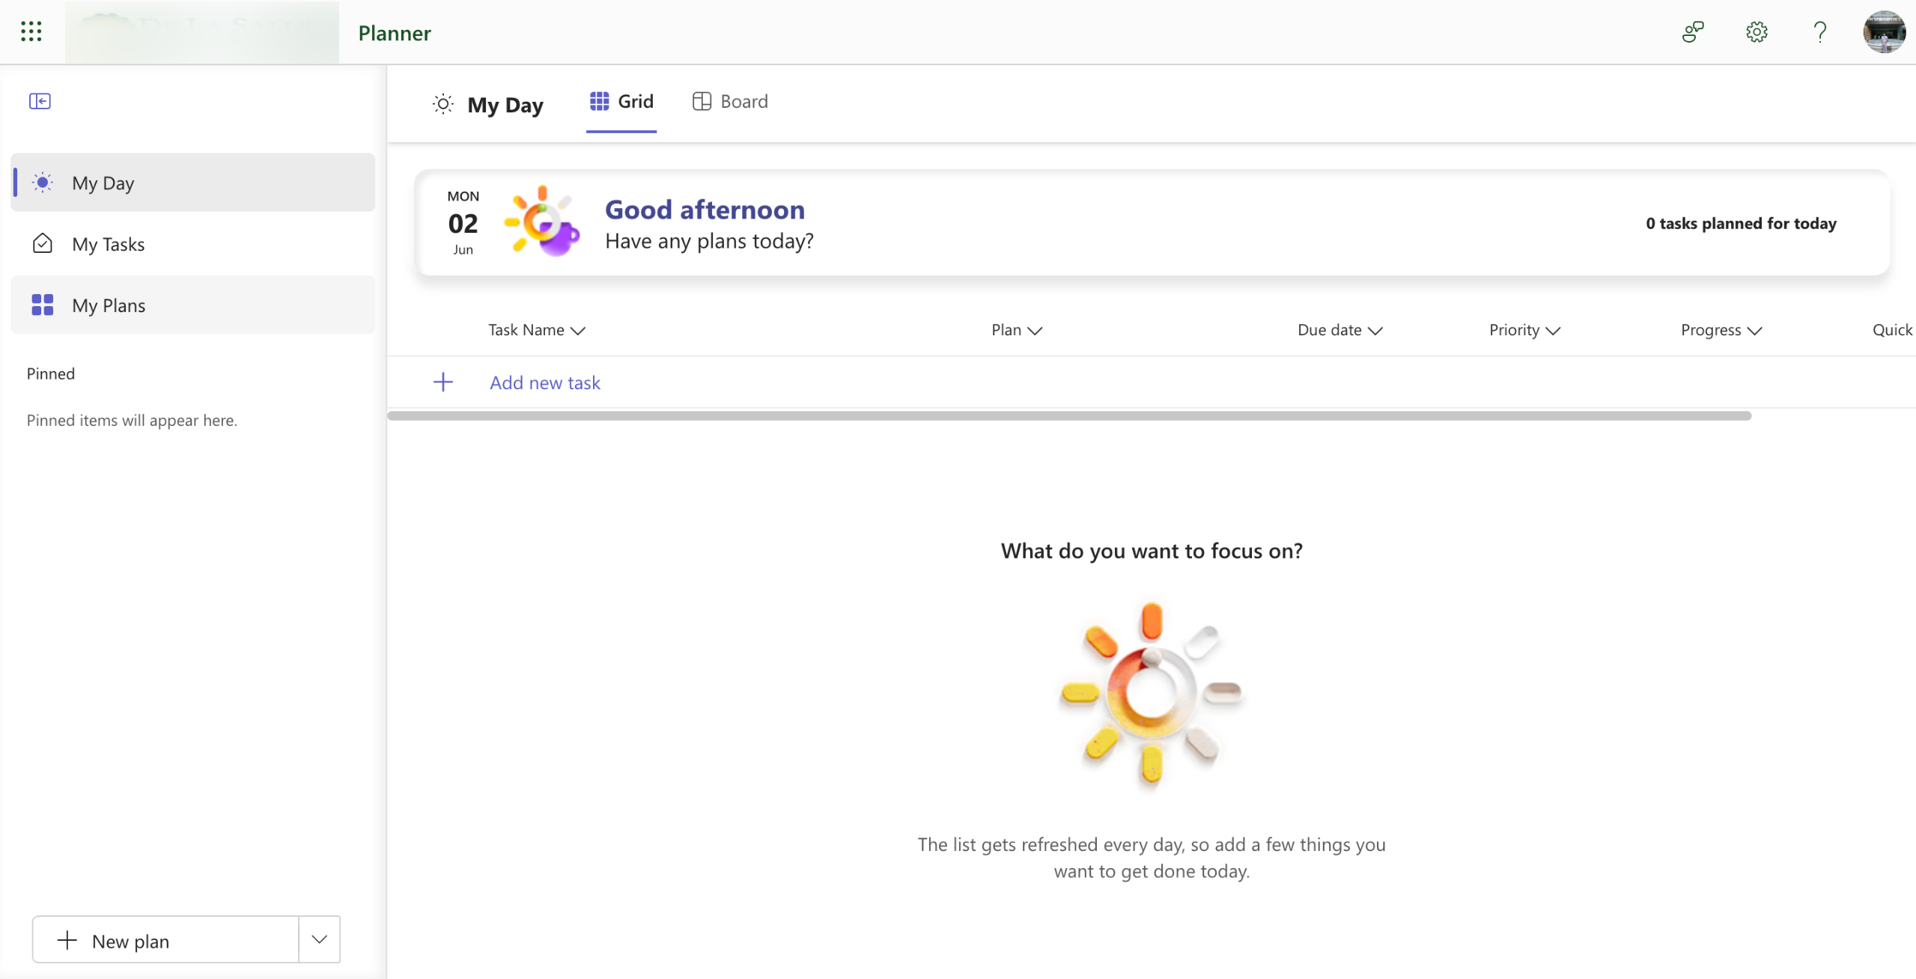Click the plus icon beside Add new task
The width and height of the screenshot is (1916, 979).
coord(443,382)
